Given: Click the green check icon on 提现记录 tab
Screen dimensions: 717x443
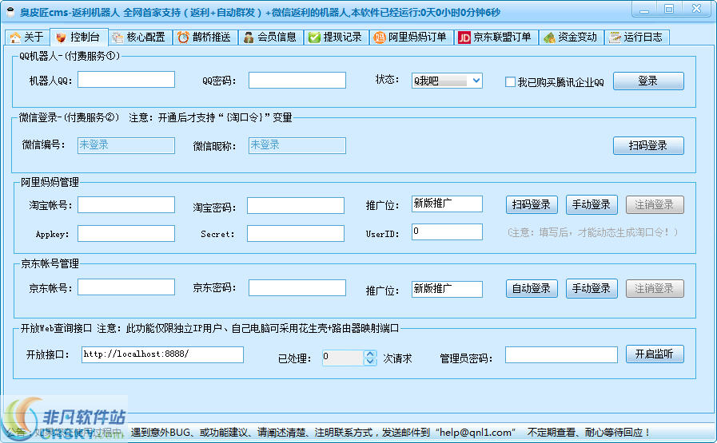Looking at the screenshot, I should click(314, 38).
